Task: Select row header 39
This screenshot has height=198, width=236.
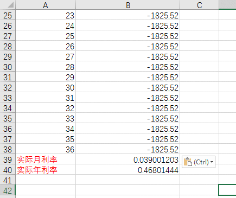Action: [x=8, y=159]
